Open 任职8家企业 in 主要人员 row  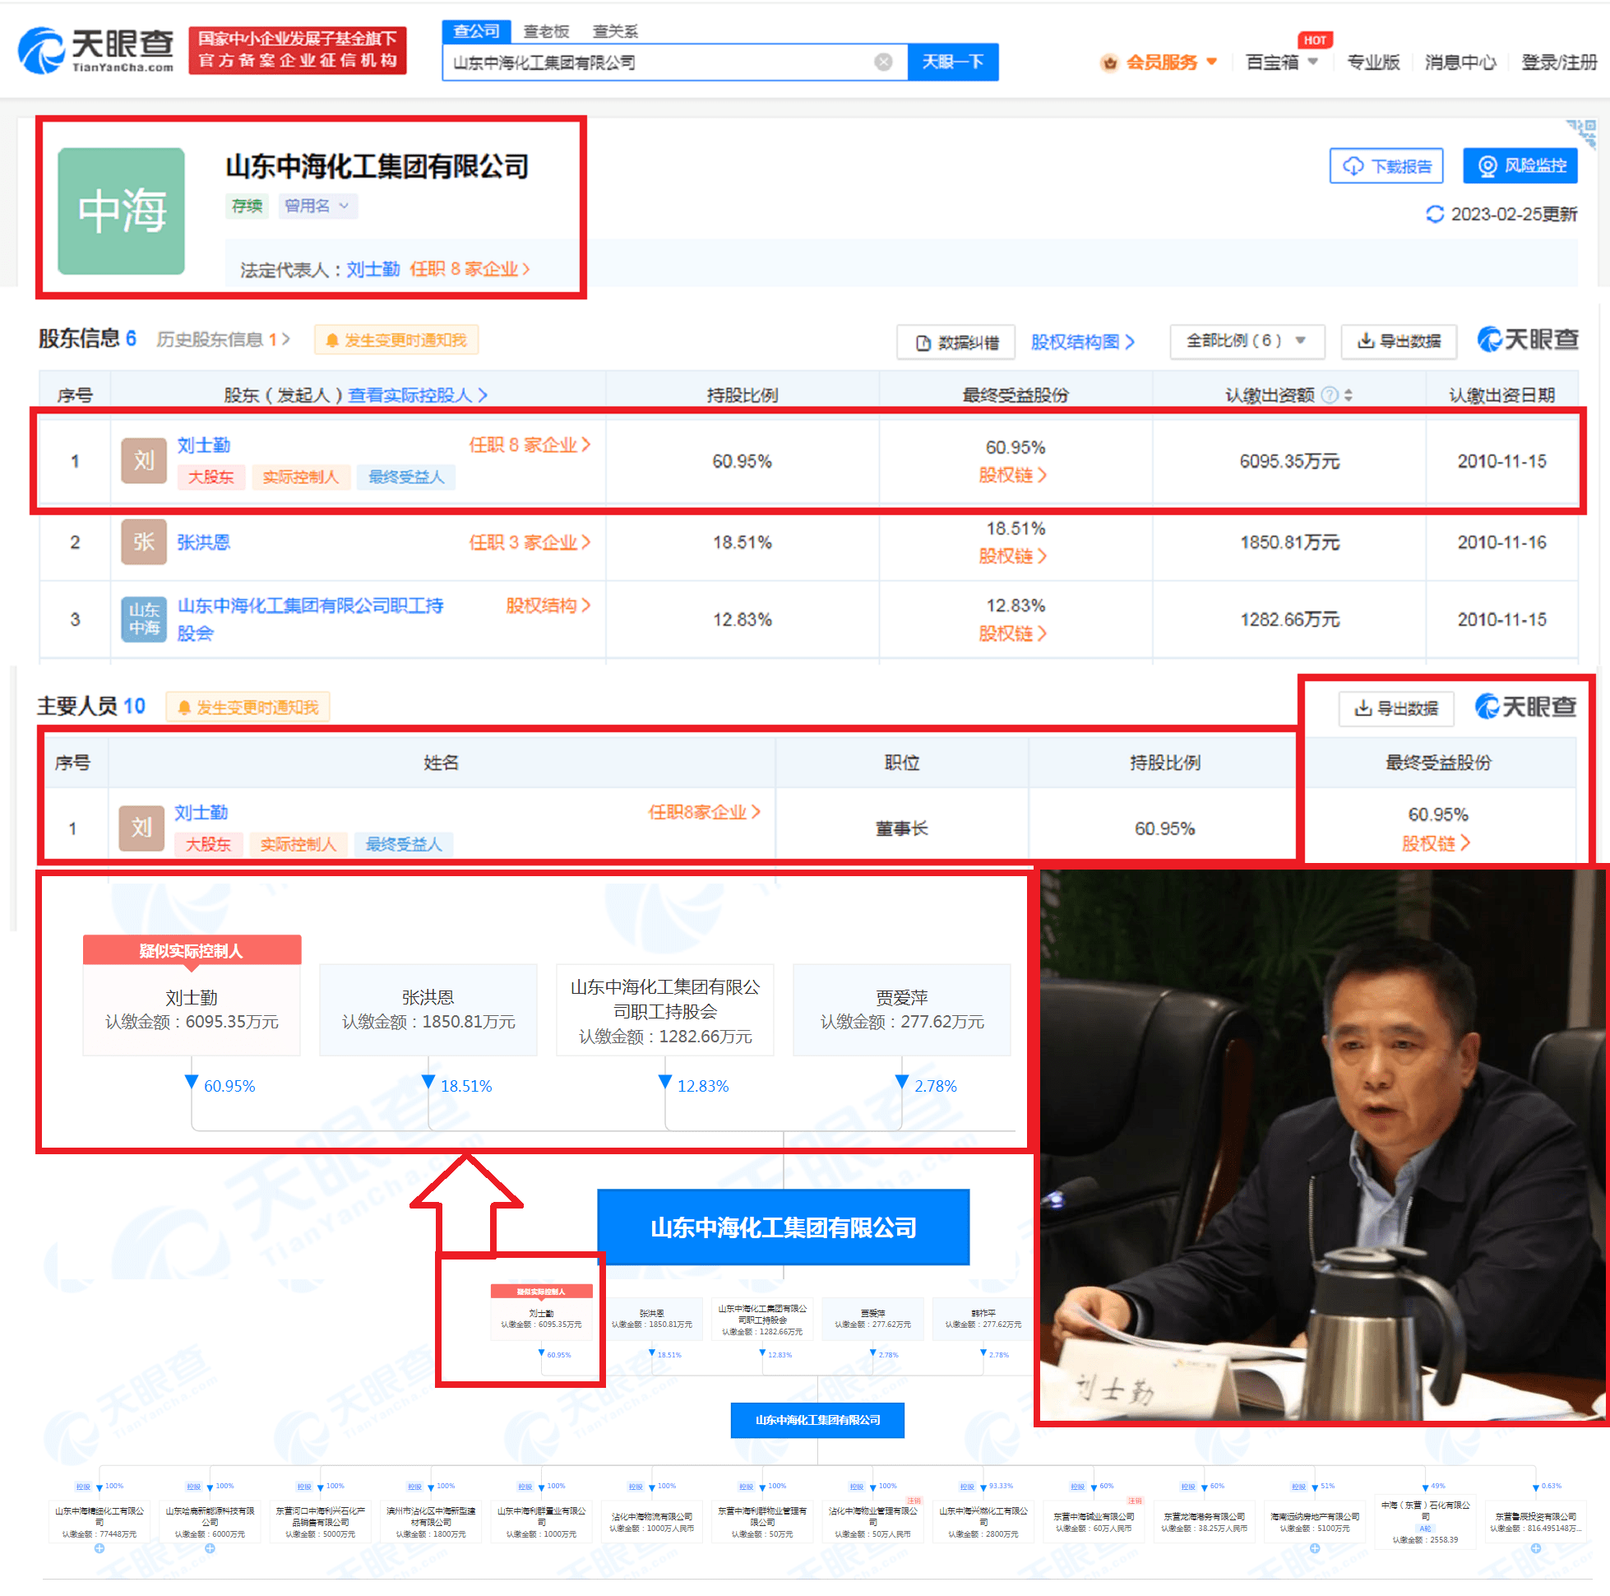pyautogui.click(x=704, y=812)
